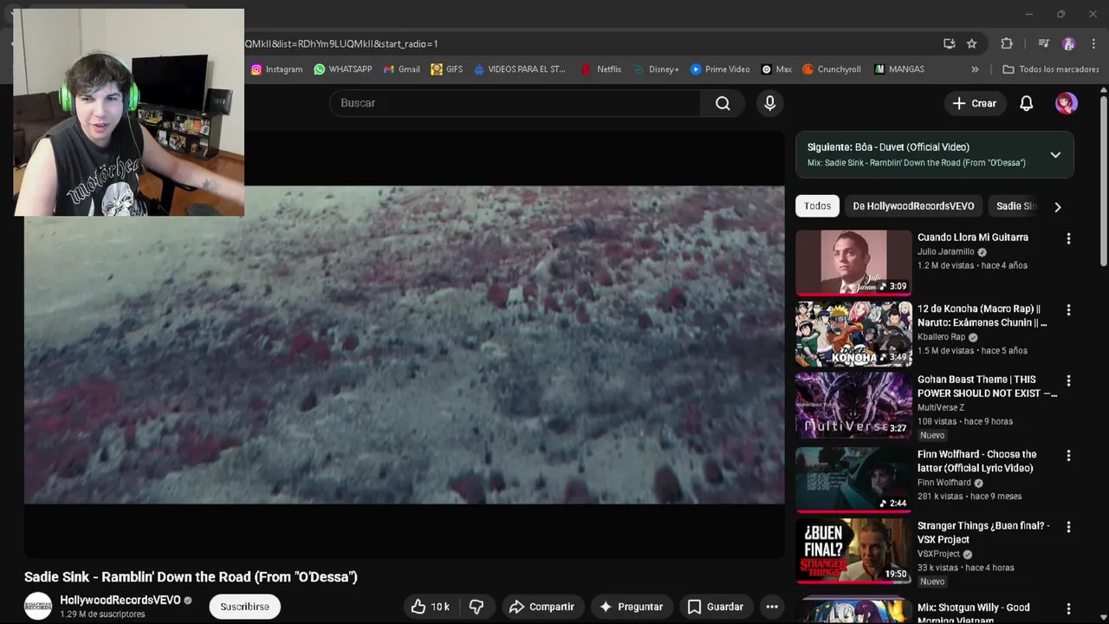Open Stranger Things ¿Buen final? thumbnail

(x=853, y=551)
